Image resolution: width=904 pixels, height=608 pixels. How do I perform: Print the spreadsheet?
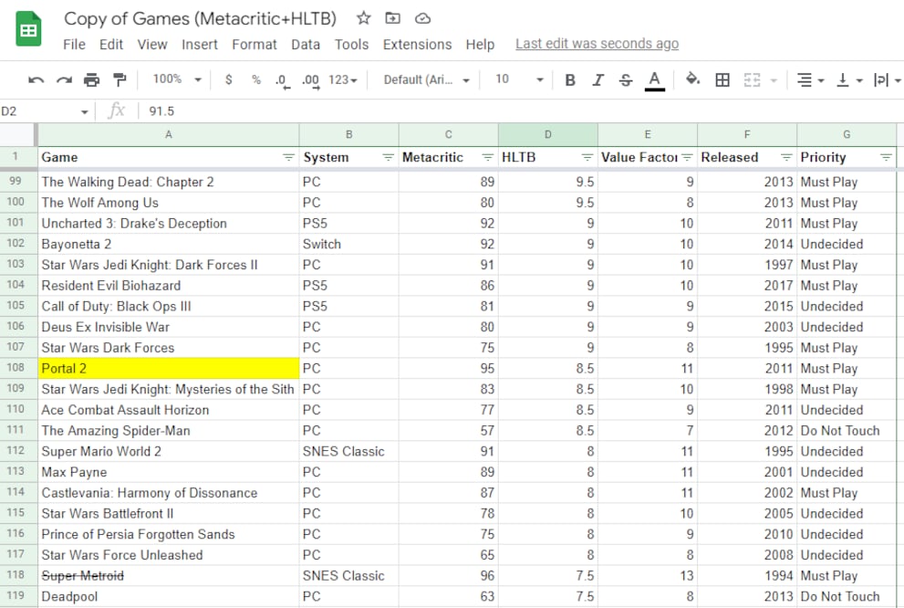click(91, 79)
